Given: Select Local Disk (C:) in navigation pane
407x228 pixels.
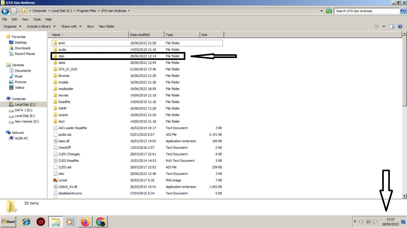Looking at the screenshot, I should [x=25, y=105].
